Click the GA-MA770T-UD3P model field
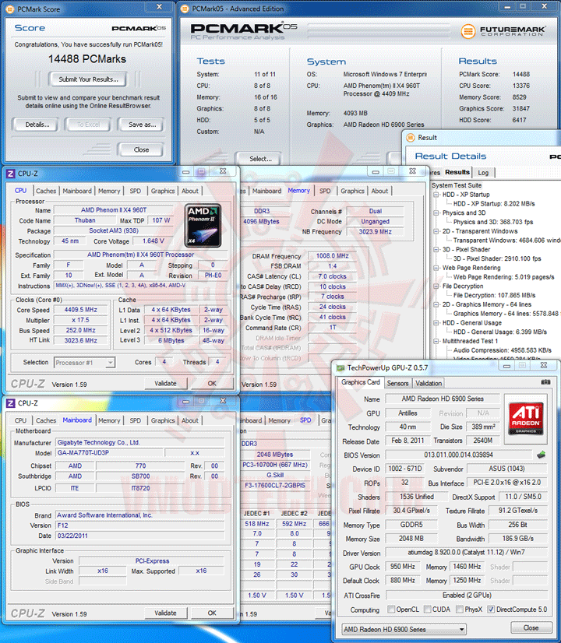 pos(109,453)
